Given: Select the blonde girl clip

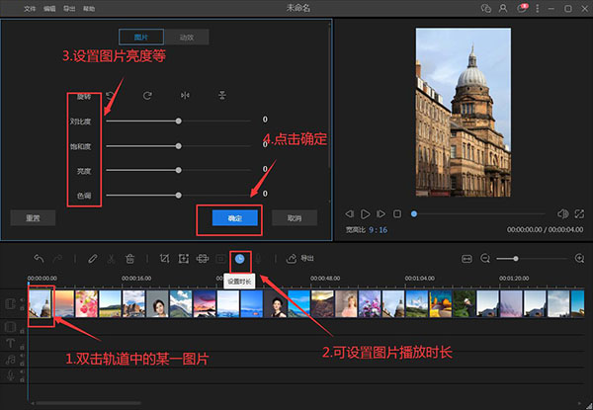Looking at the screenshot, I should tap(346, 304).
